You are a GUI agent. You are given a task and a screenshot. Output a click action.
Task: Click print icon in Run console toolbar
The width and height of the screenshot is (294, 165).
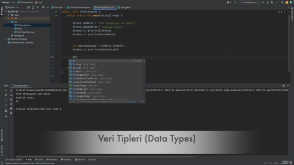(x=11, y=109)
